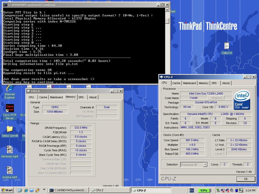Viewport: 259px width, 194px height.
Task: Click the Instructions field MMX, SSE, SSE2, SSE3
Action: point(216,127)
